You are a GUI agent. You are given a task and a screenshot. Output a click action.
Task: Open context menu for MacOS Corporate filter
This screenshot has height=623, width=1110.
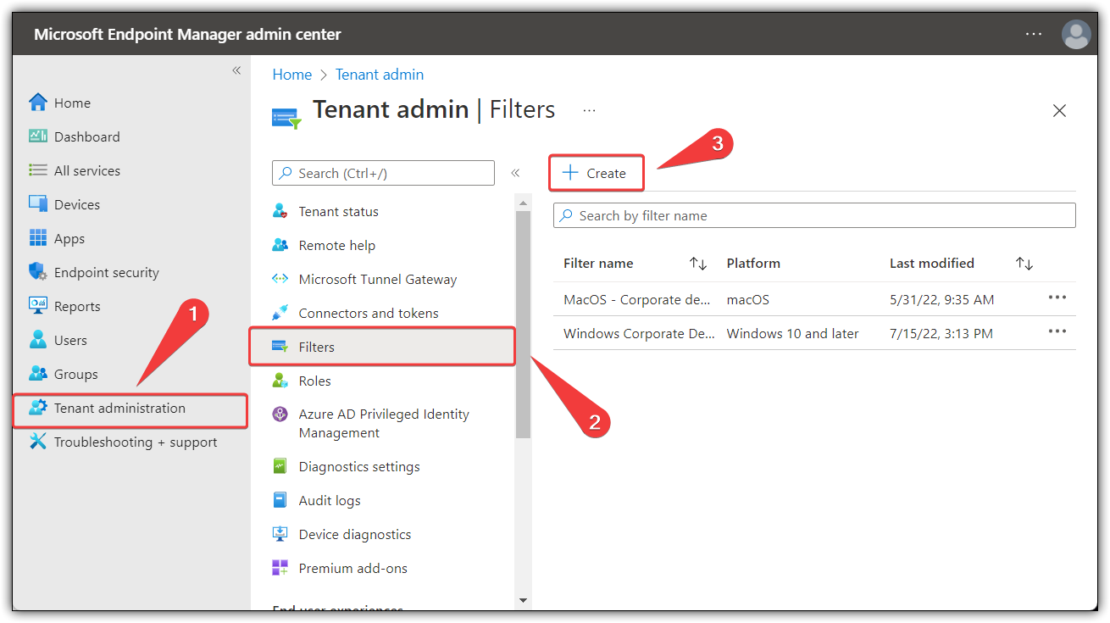(x=1057, y=299)
